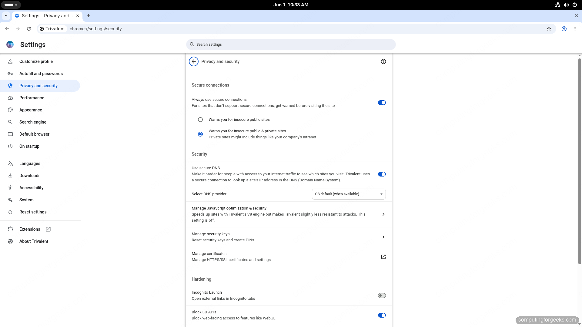Click the Trivalent logo beside Settings

(10, 45)
